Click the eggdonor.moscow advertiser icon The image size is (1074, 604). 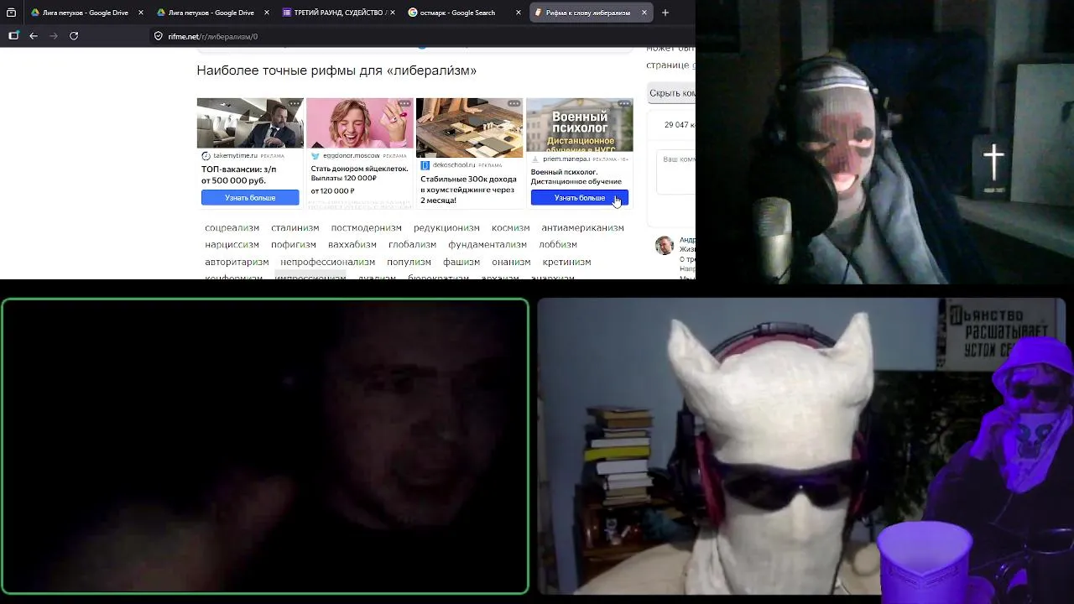click(x=315, y=156)
